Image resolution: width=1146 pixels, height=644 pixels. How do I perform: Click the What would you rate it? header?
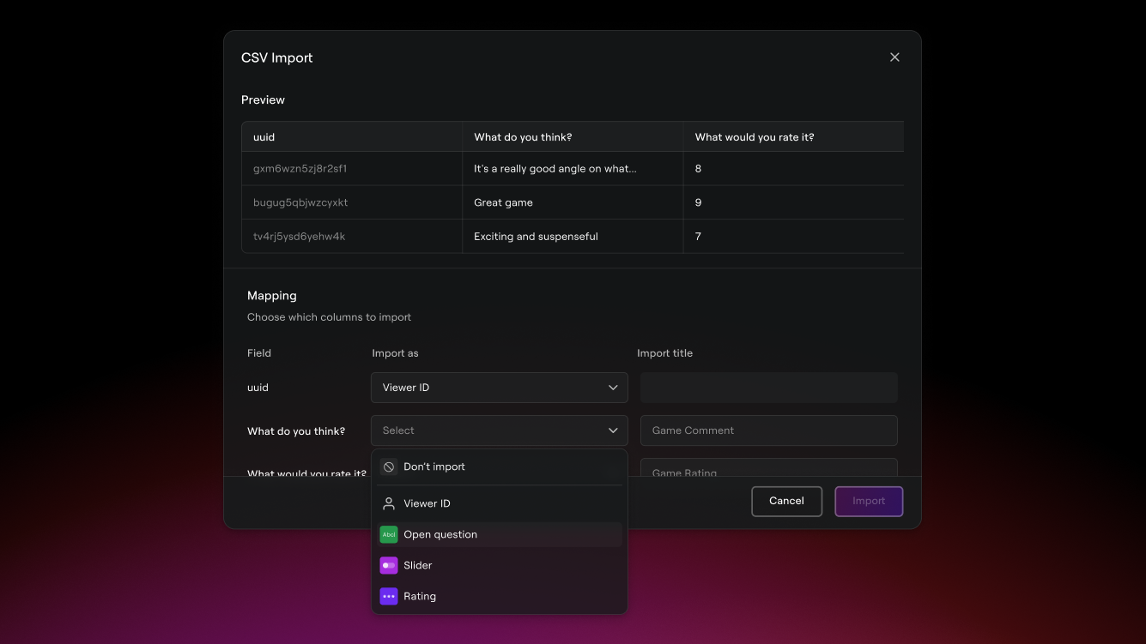(x=791, y=137)
